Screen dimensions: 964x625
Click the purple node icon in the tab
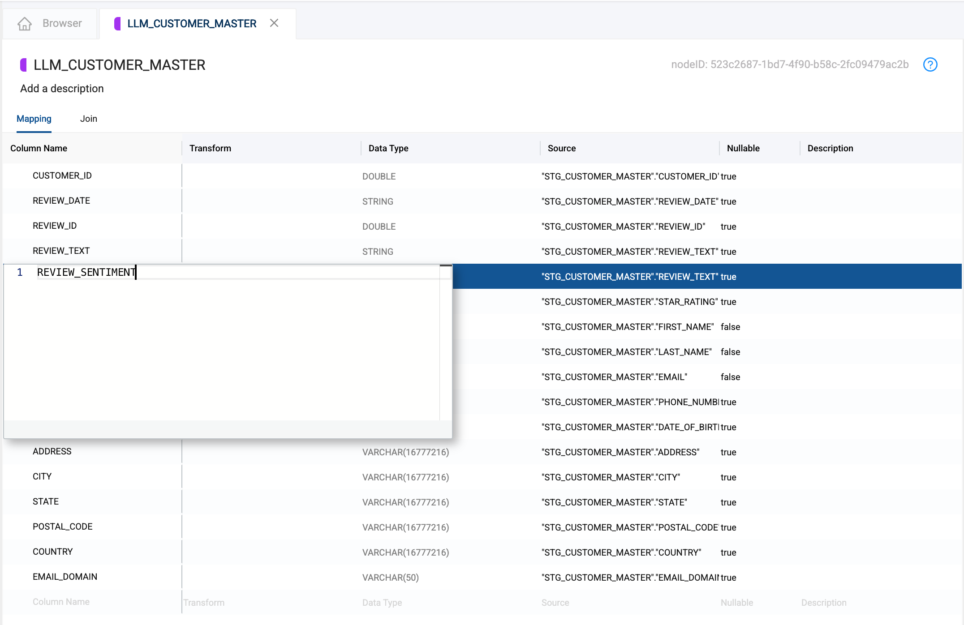[117, 23]
